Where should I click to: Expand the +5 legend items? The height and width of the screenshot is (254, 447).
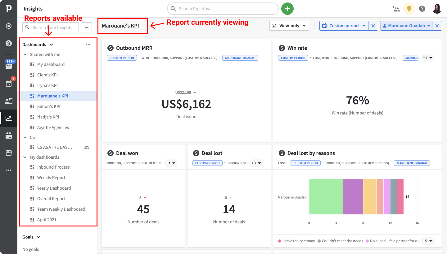click(427, 241)
